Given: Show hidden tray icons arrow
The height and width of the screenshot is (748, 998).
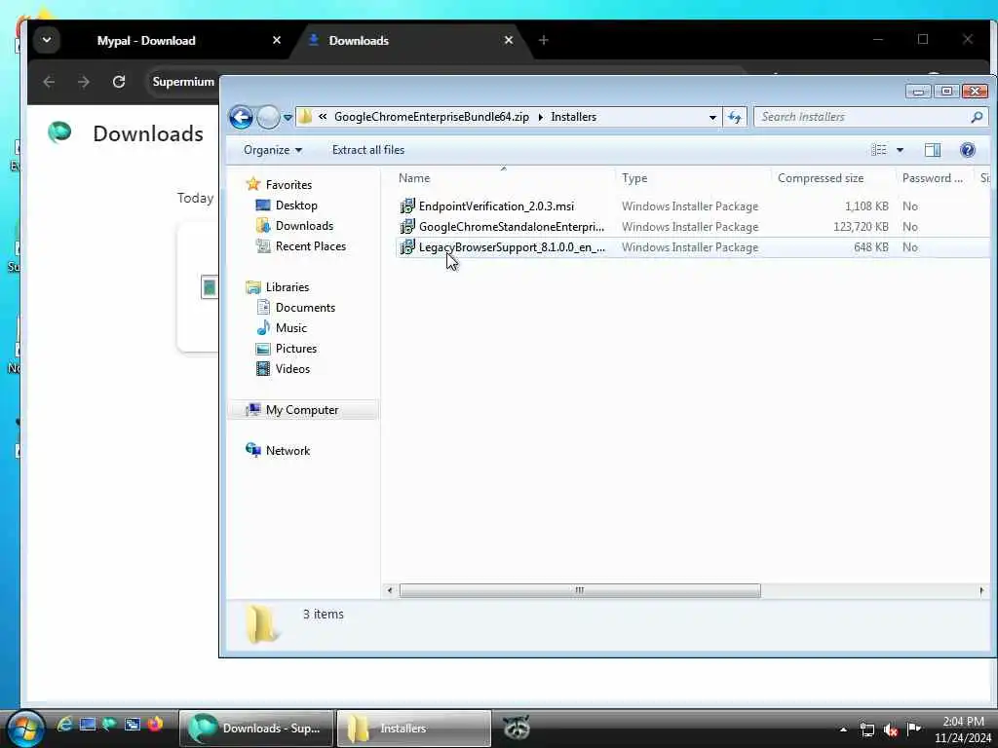Looking at the screenshot, I should 843,729.
